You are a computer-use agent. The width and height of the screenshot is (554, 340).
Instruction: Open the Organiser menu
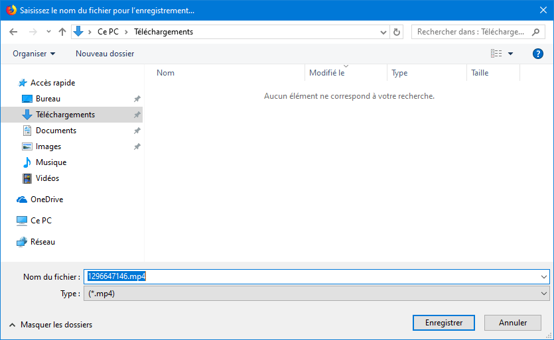pyautogui.click(x=34, y=54)
